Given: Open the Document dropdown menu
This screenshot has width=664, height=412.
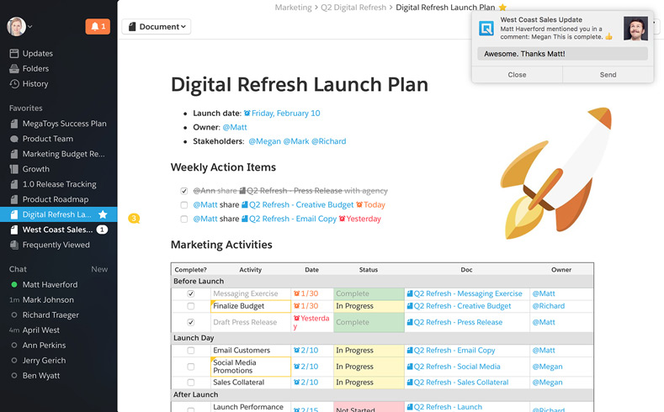Looking at the screenshot, I should click(x=157, y=27).
